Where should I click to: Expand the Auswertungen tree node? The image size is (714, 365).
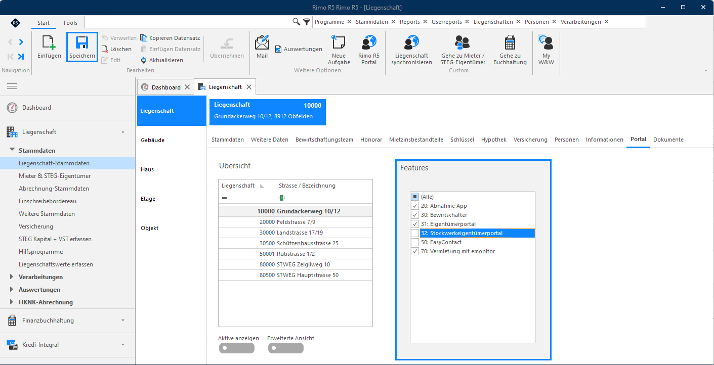click(12, 290)
